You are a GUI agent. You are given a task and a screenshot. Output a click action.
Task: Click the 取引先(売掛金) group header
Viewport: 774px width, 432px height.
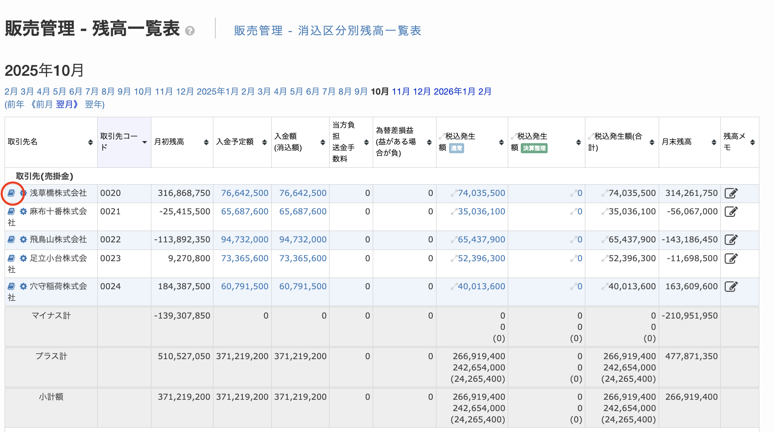click(x=44, y=176)
